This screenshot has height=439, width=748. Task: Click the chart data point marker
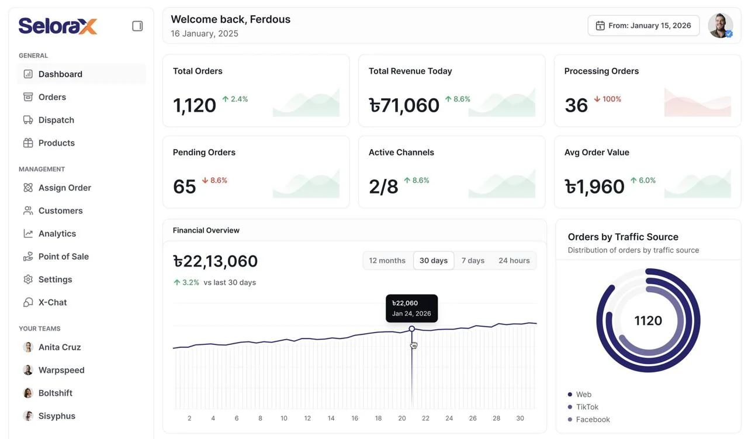(412, 329)
